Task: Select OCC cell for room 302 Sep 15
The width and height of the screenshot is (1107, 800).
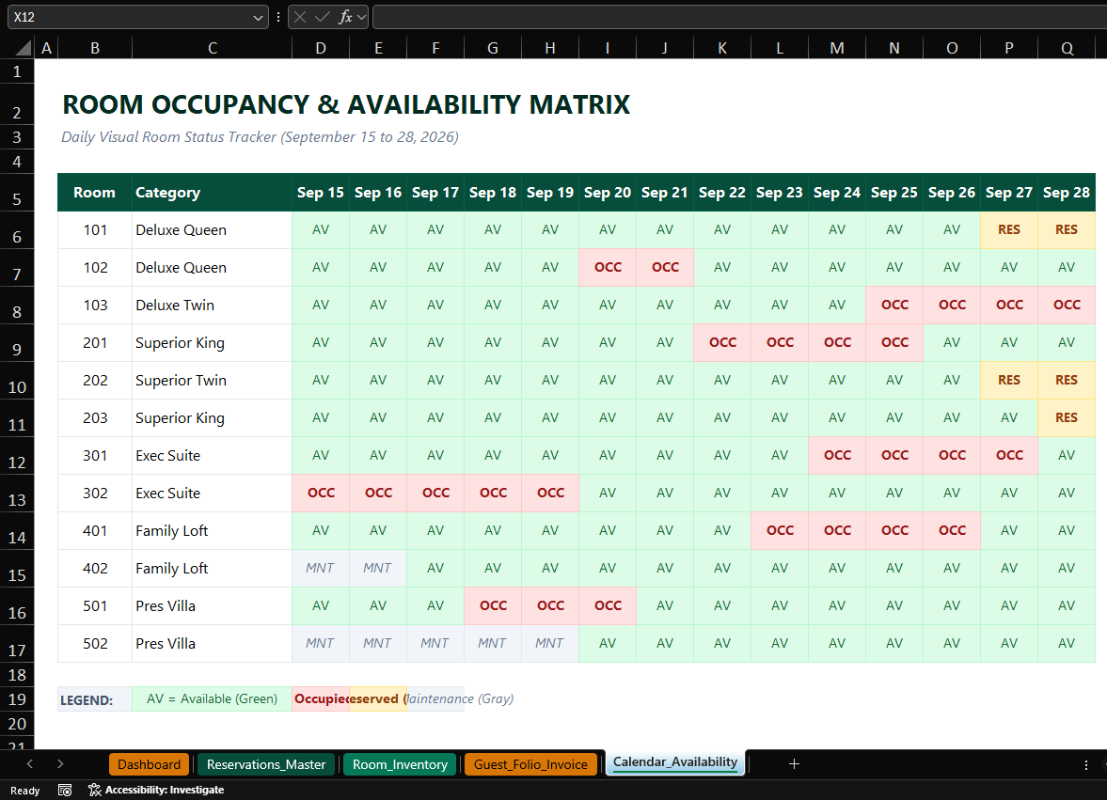Action: click(x=321, y=494)
